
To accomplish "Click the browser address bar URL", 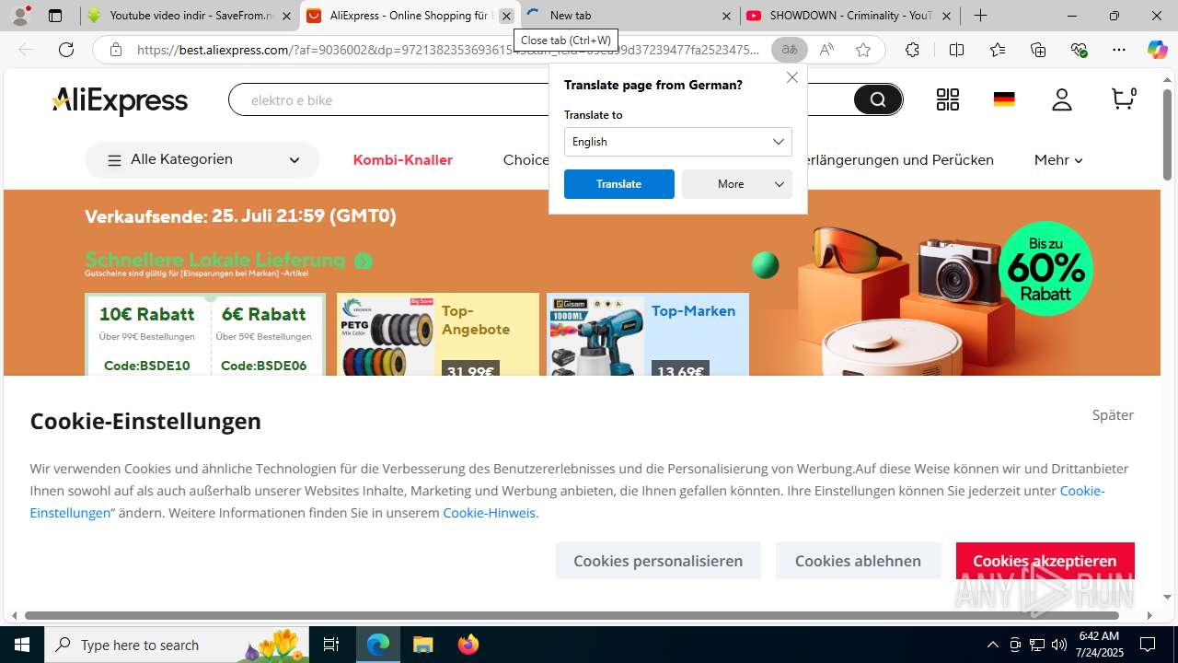I will pyautogui.click(x=448, y=50).
